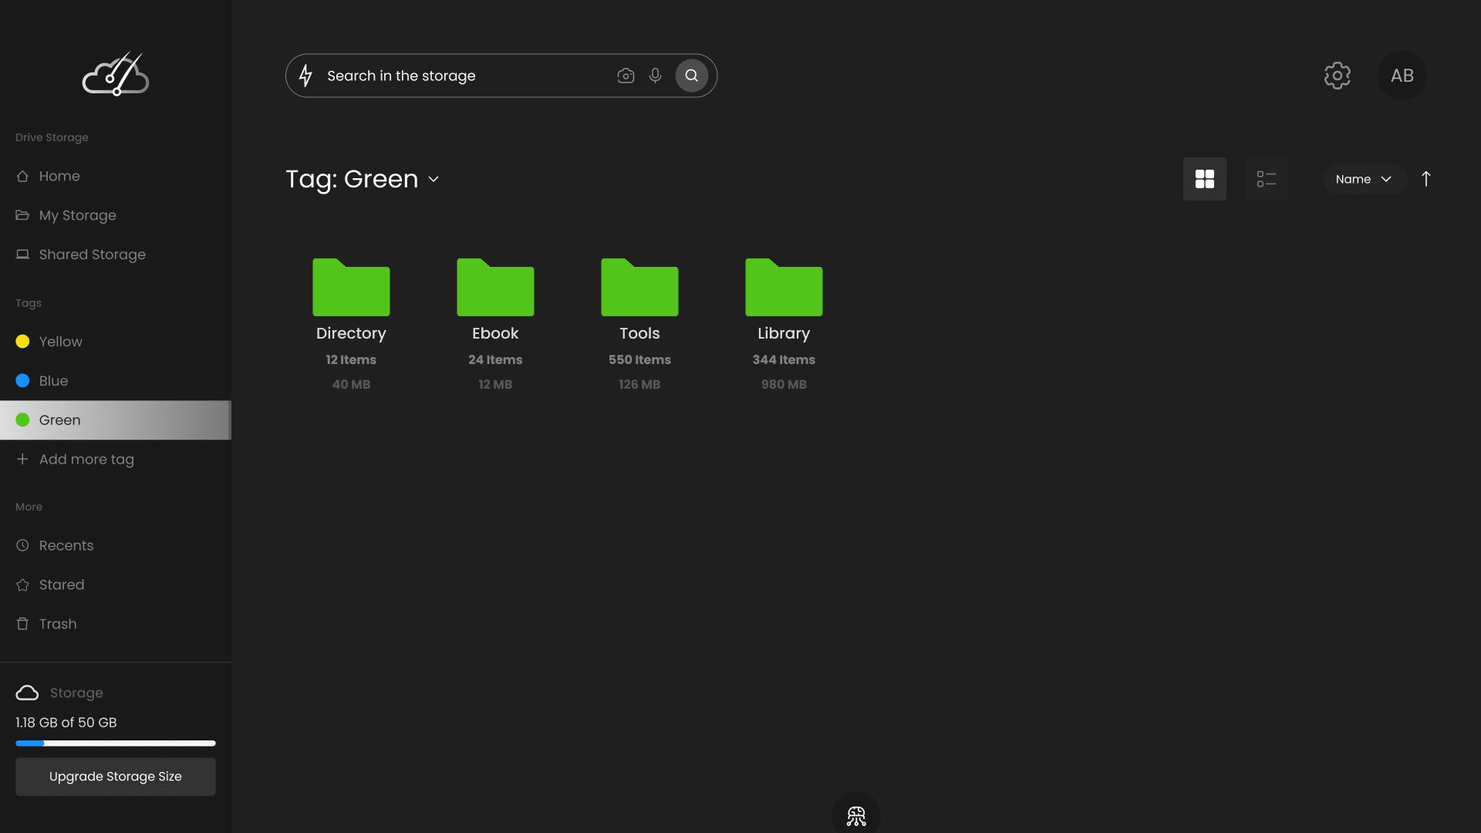This screenshot has height=833, width=1481.
Task: Switch to list view
Action: click(x=1267, y=179)
